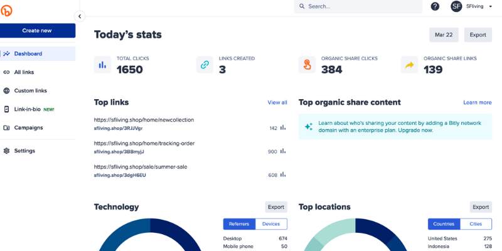502x251 pixels.
Task: Click the Dashboard chart icon
Action: coord(6,54)
